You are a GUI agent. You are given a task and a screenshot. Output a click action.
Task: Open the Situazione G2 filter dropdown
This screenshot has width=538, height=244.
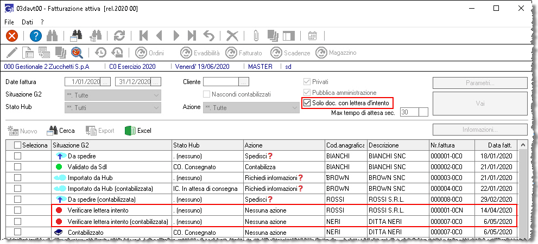pyautogui.click(x=113, y=95)
